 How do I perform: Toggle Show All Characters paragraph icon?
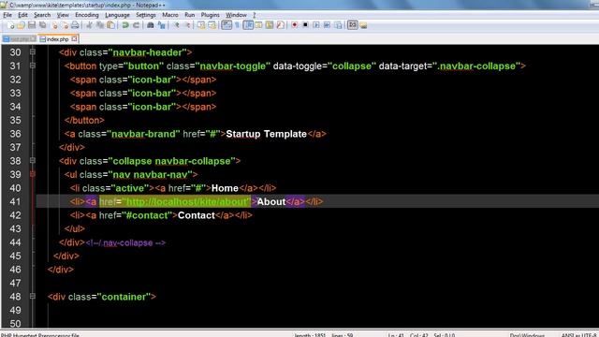[x=237, y=25]
